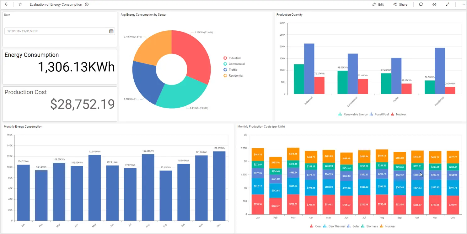
Task: Click the Edit button
Action: click(378, 4)
